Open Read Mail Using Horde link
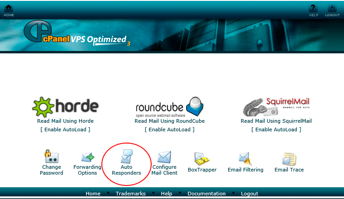The height and width of the screenshot is (199, 344). (x=65, y=121)
